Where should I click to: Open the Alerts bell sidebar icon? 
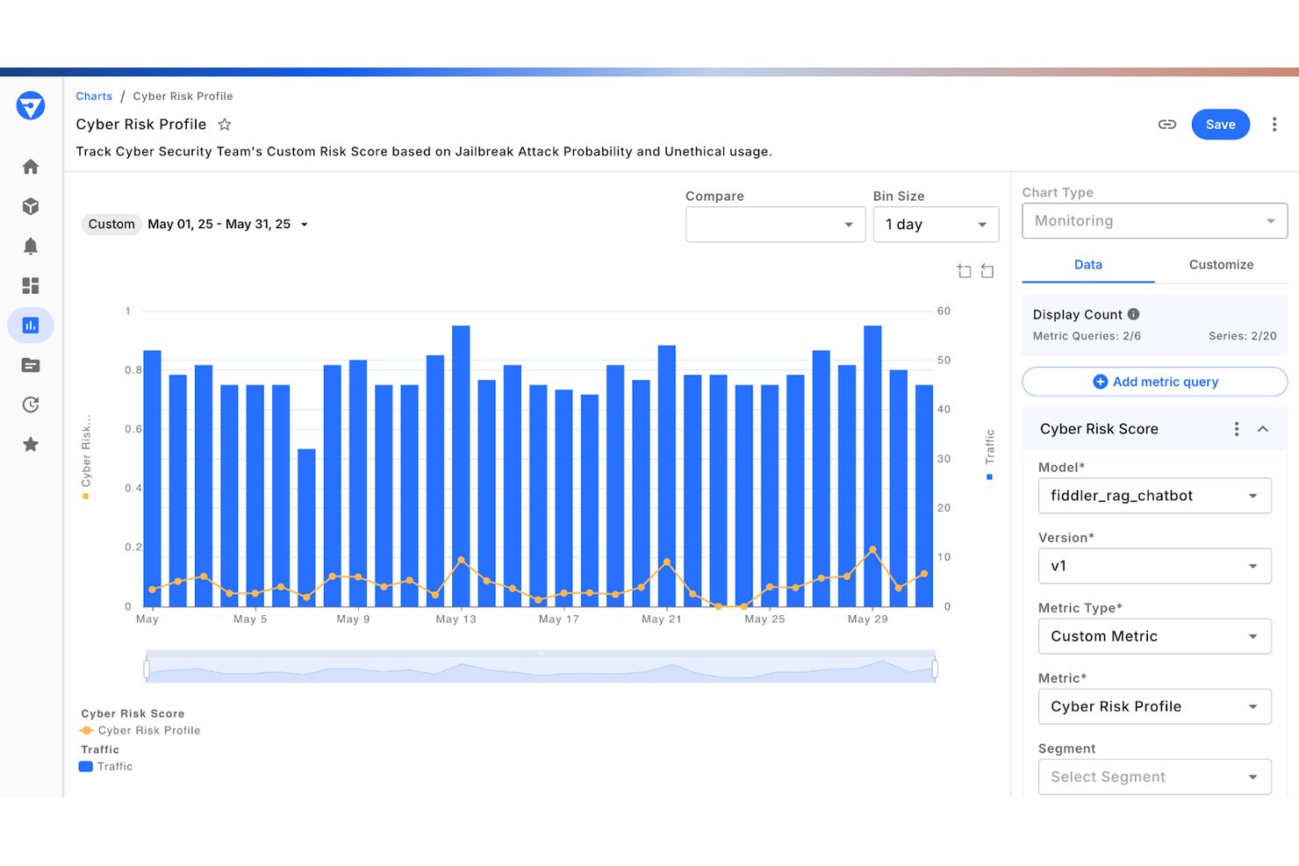(31, 246)
